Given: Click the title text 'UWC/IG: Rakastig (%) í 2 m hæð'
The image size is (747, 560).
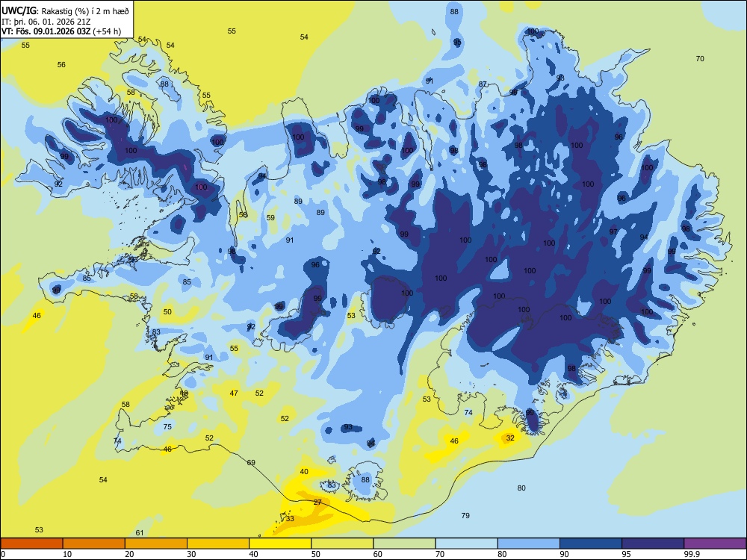Looking at the screenshot, I should pos(65,10).
